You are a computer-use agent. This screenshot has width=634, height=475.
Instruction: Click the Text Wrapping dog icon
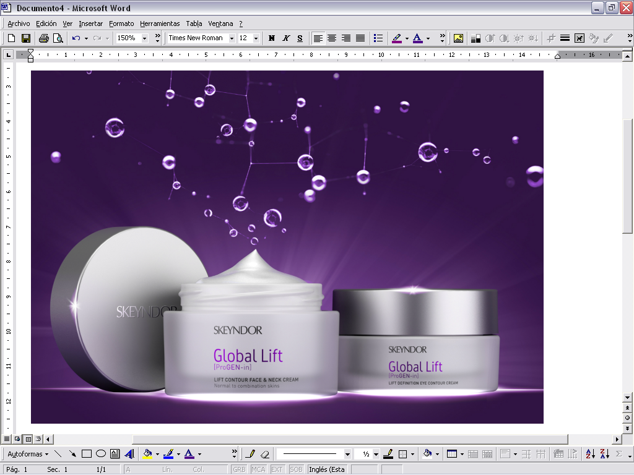tap(580, 38)
